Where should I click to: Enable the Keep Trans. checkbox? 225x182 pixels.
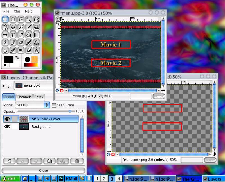tap(54, 105)
